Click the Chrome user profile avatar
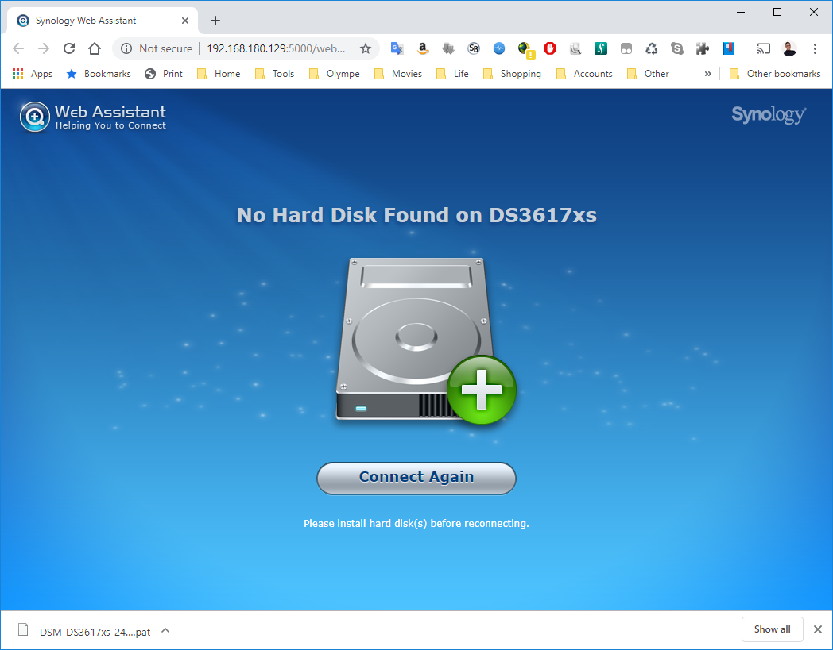This screenshot has height=650, width=833. coord(788,48)
